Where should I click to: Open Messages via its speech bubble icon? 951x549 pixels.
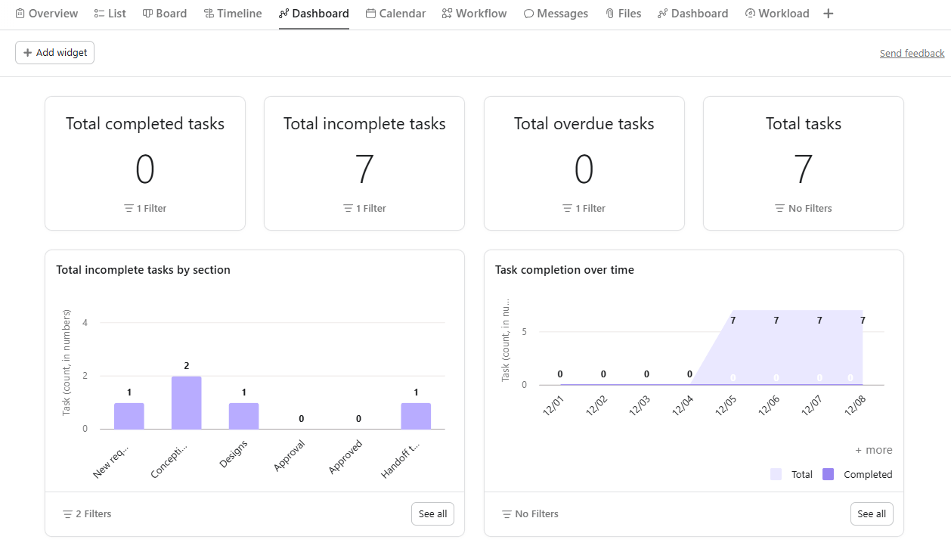pyautogui.click(x=529, y=13)
